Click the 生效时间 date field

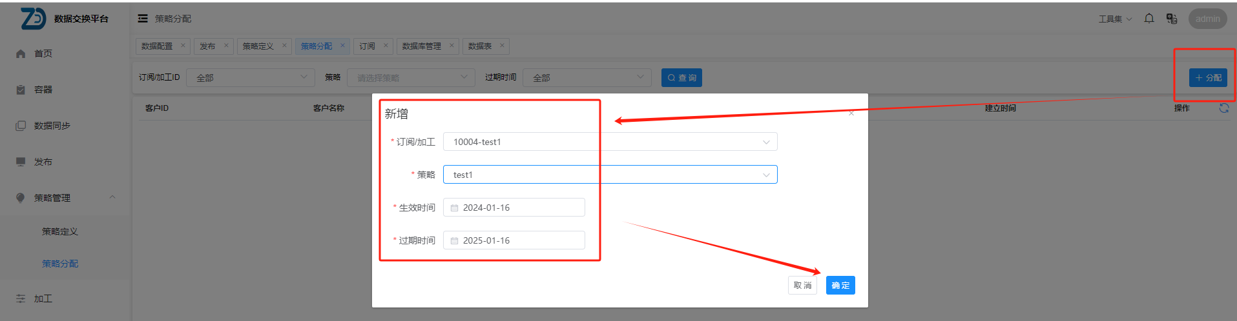pos(514,208)
